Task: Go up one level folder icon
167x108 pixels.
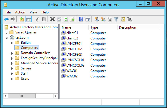Action: click(22, 19)
